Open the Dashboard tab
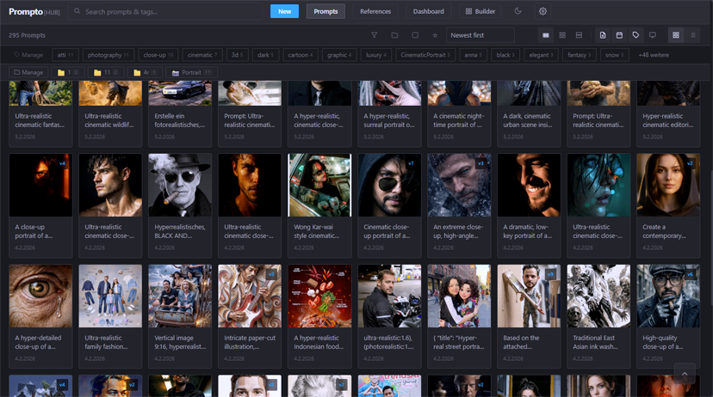Screen dimensions: 713x397 (428, 11)
